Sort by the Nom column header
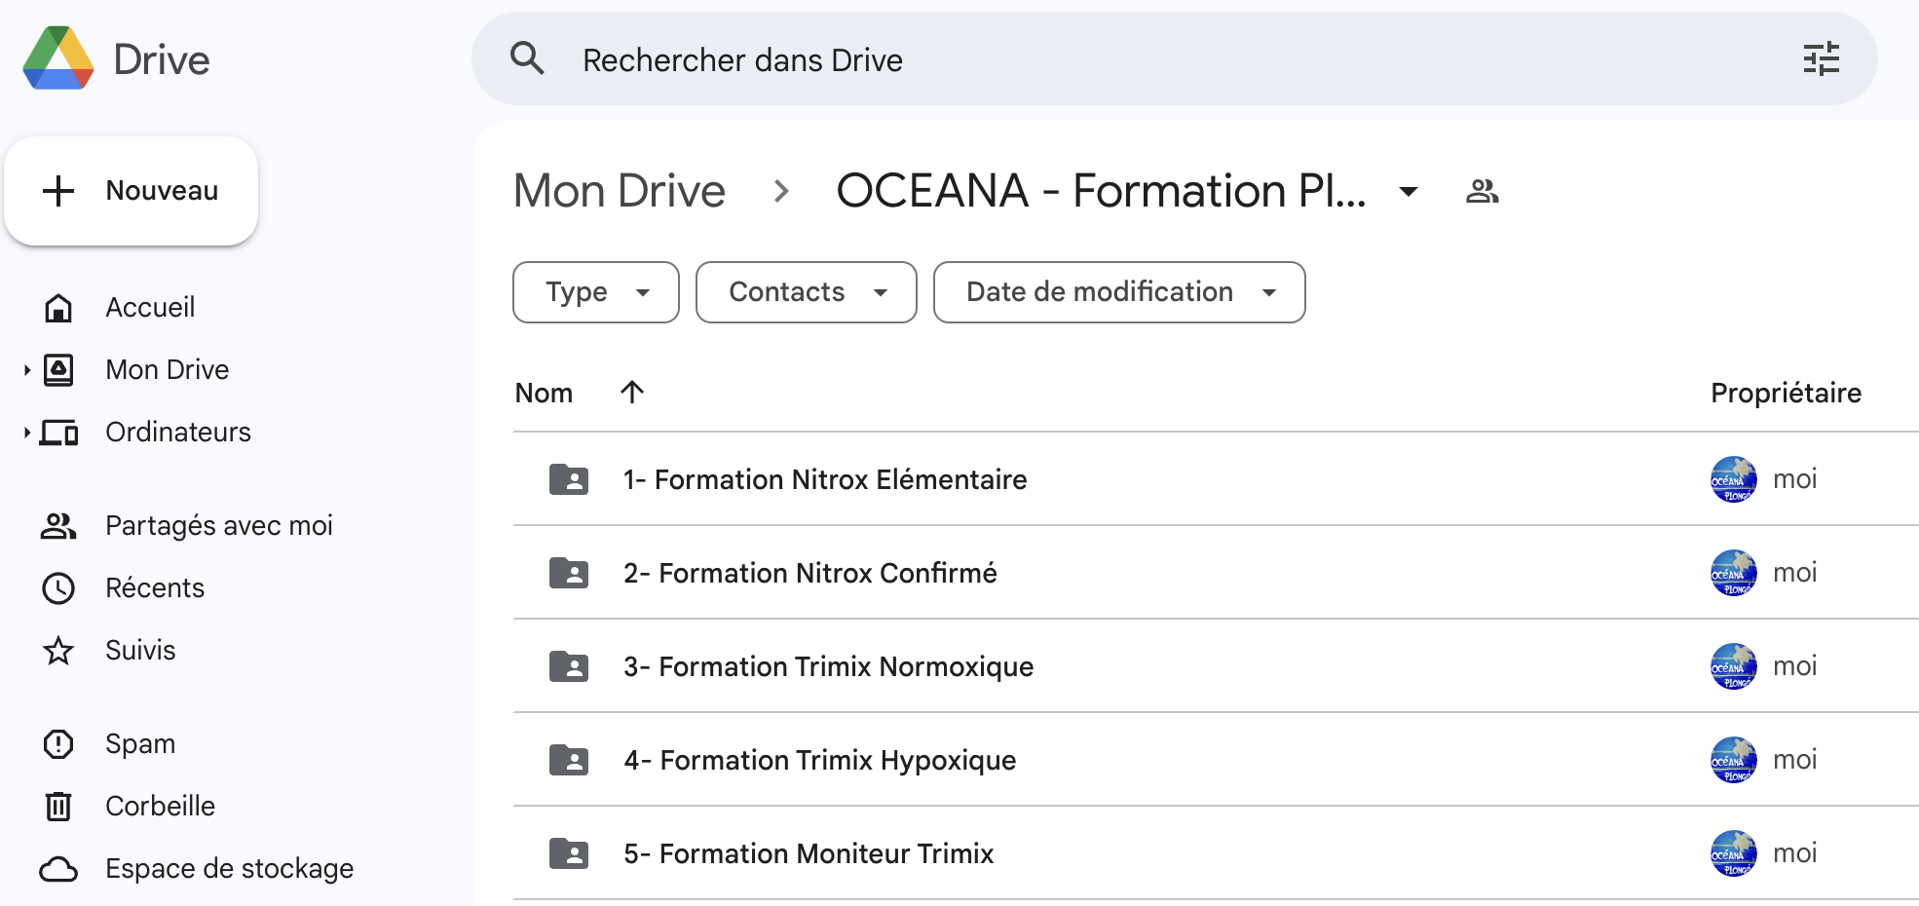1919x906 pixels. 544,393
